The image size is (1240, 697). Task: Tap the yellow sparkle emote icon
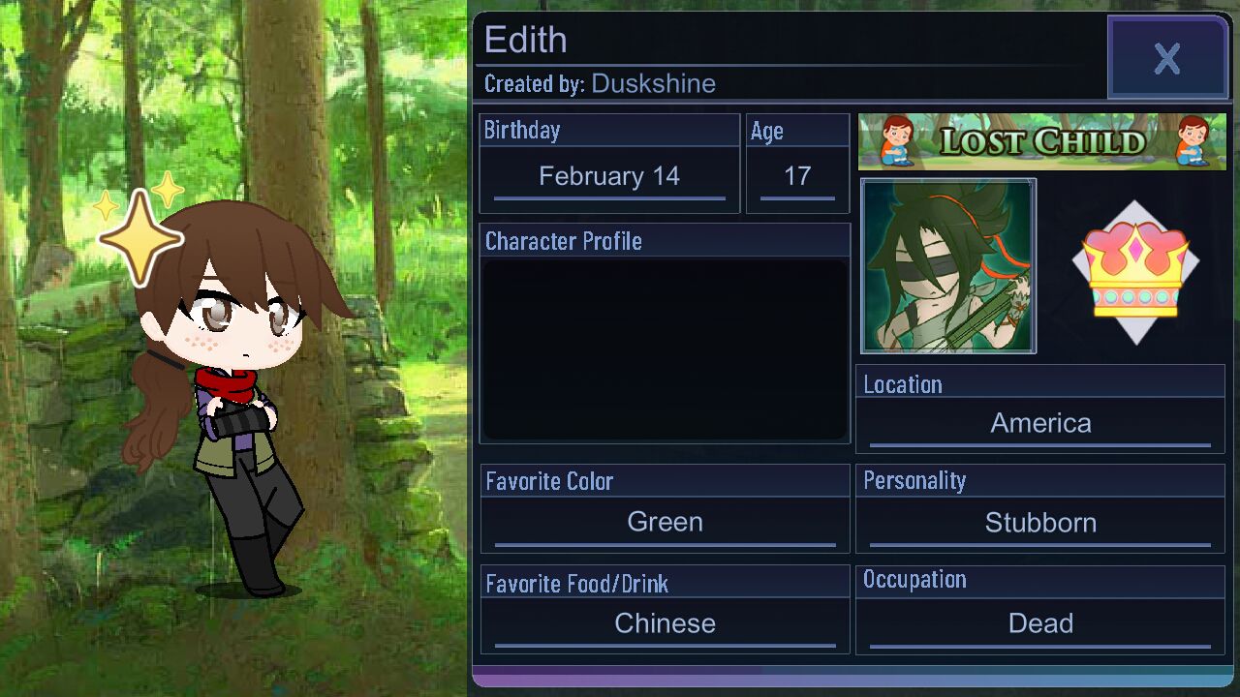point(140,235)
